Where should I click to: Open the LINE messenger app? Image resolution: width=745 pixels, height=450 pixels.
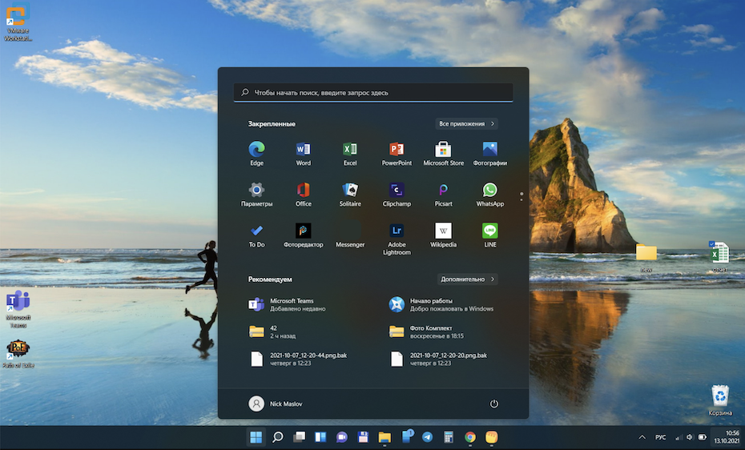pos(489,231)
